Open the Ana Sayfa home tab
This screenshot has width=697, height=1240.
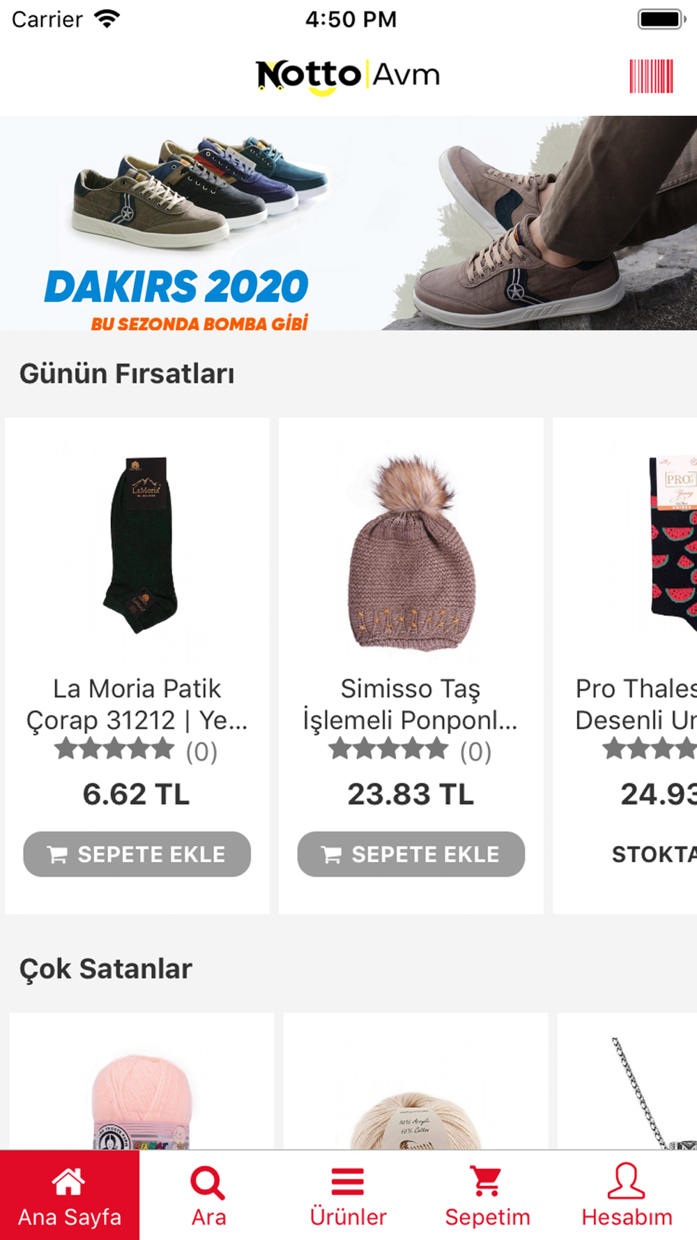click(x=70, y=1195)
